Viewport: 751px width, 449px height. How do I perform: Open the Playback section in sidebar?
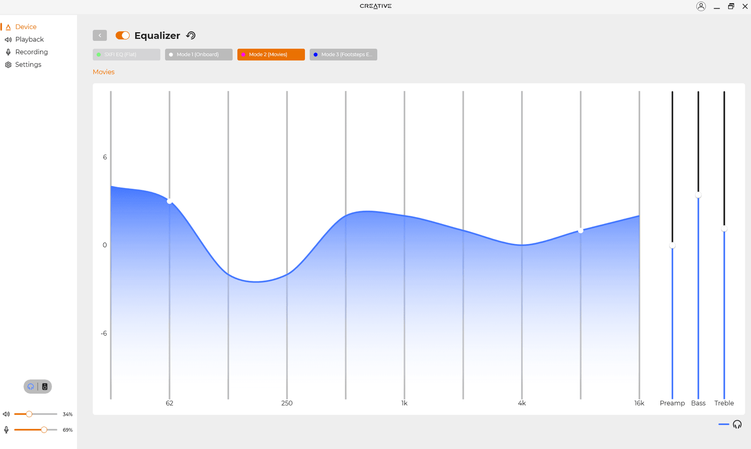coord(29,39)
